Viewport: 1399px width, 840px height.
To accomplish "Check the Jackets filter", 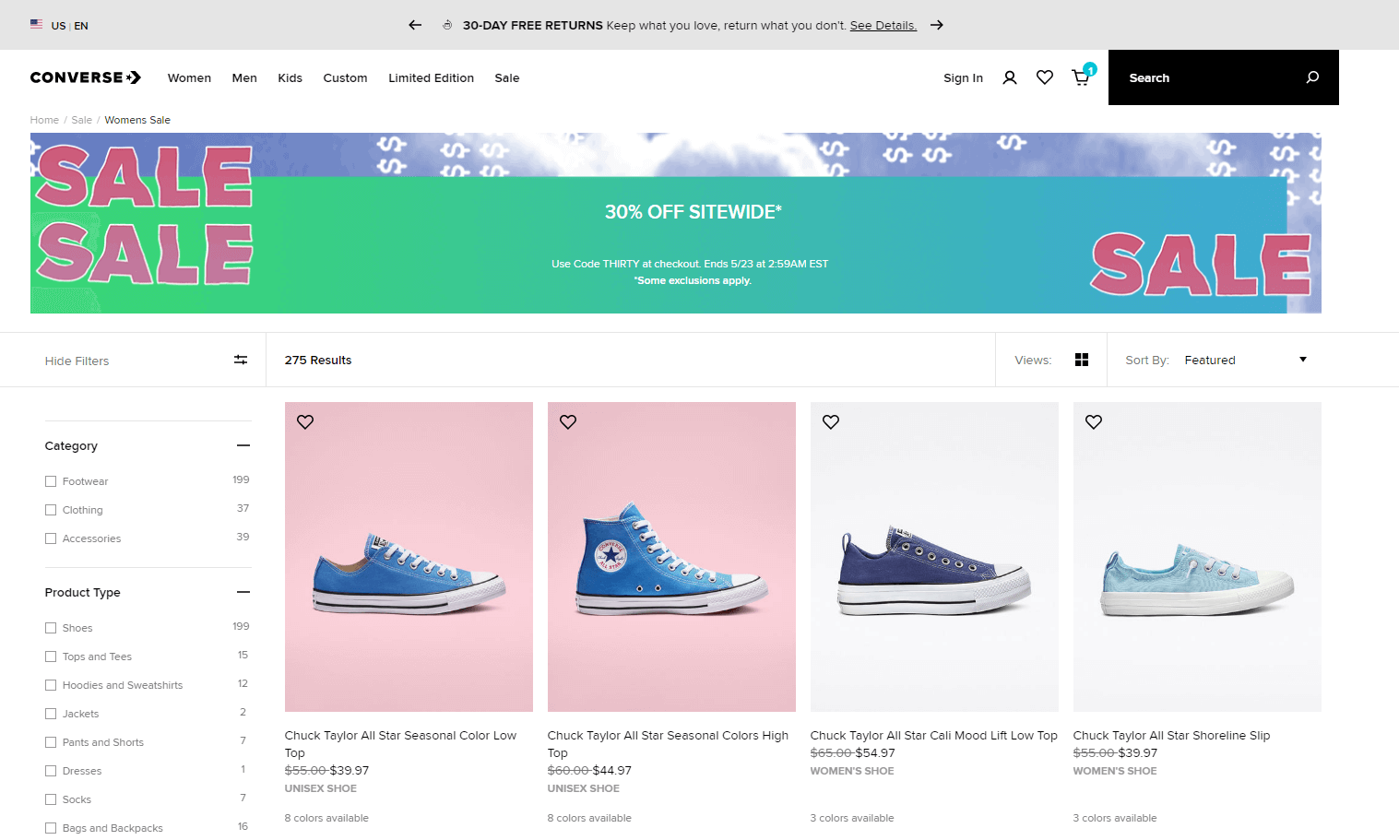I will [51, 714].
